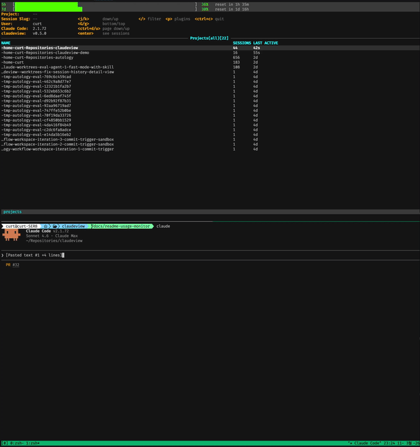Click the orange Claude Code mascot logo
Screen dimensions: 420x447
(11, 235)
